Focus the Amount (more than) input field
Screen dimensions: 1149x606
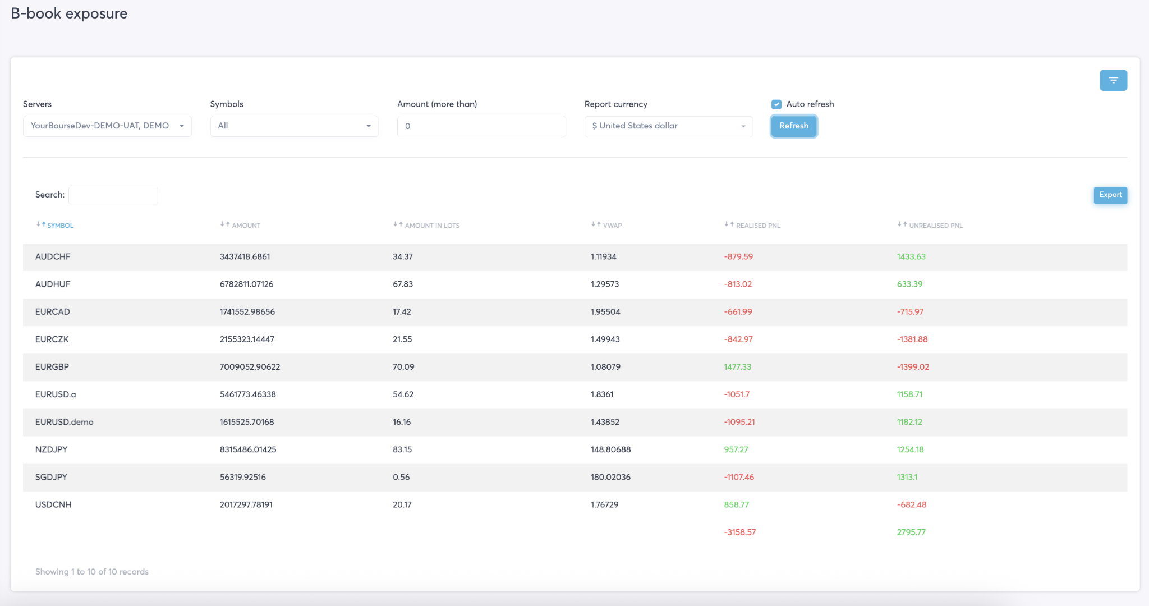click(x=481, y=126)
